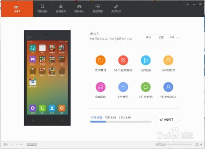Screen dimensions: 205x149
Task: Switch to the 壁纸美图 wallpaper tab
Action: pyautogui.click(x=98, y=9)
